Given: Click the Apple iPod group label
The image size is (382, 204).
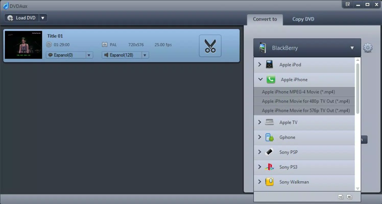Looking at the screenshot, I should (290, 65).
